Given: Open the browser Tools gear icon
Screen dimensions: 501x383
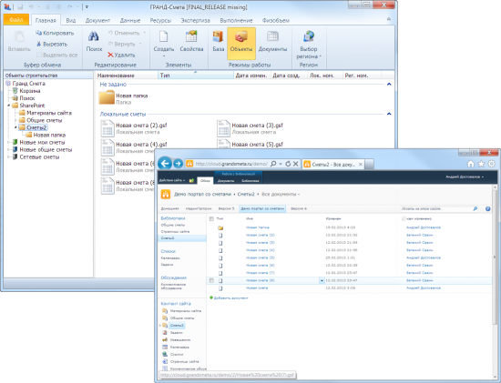Looking at the screenshot, I should pos(491,164).
